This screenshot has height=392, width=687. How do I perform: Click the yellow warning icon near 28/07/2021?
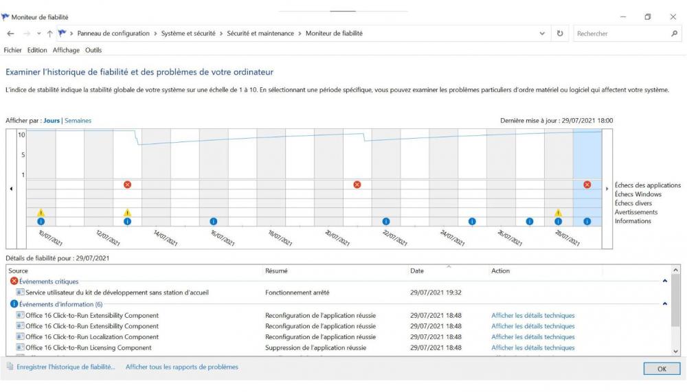558,213
